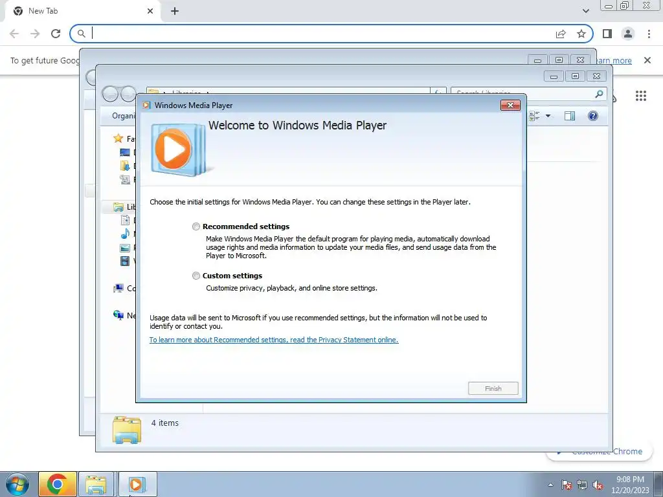Click the Finish button in Media Player

493,388
